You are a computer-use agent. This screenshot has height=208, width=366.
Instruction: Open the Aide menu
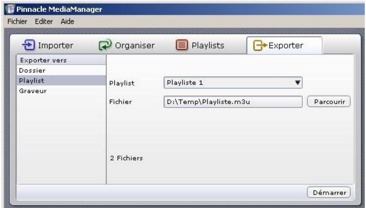[x=67, y=21]
